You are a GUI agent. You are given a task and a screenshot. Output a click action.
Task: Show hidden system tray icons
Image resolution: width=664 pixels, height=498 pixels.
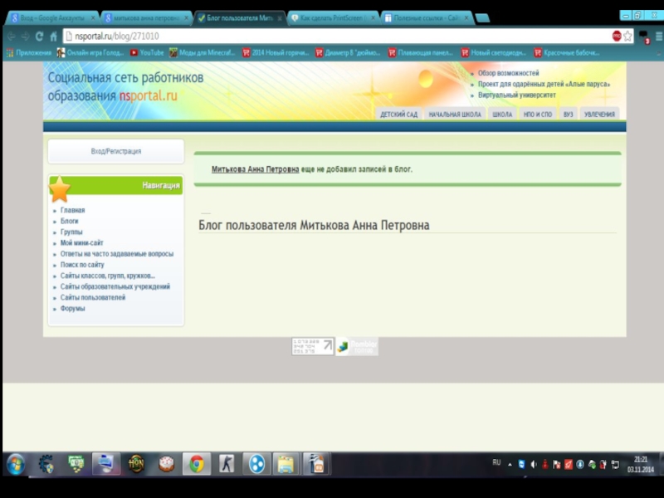[x=510, y=463]
